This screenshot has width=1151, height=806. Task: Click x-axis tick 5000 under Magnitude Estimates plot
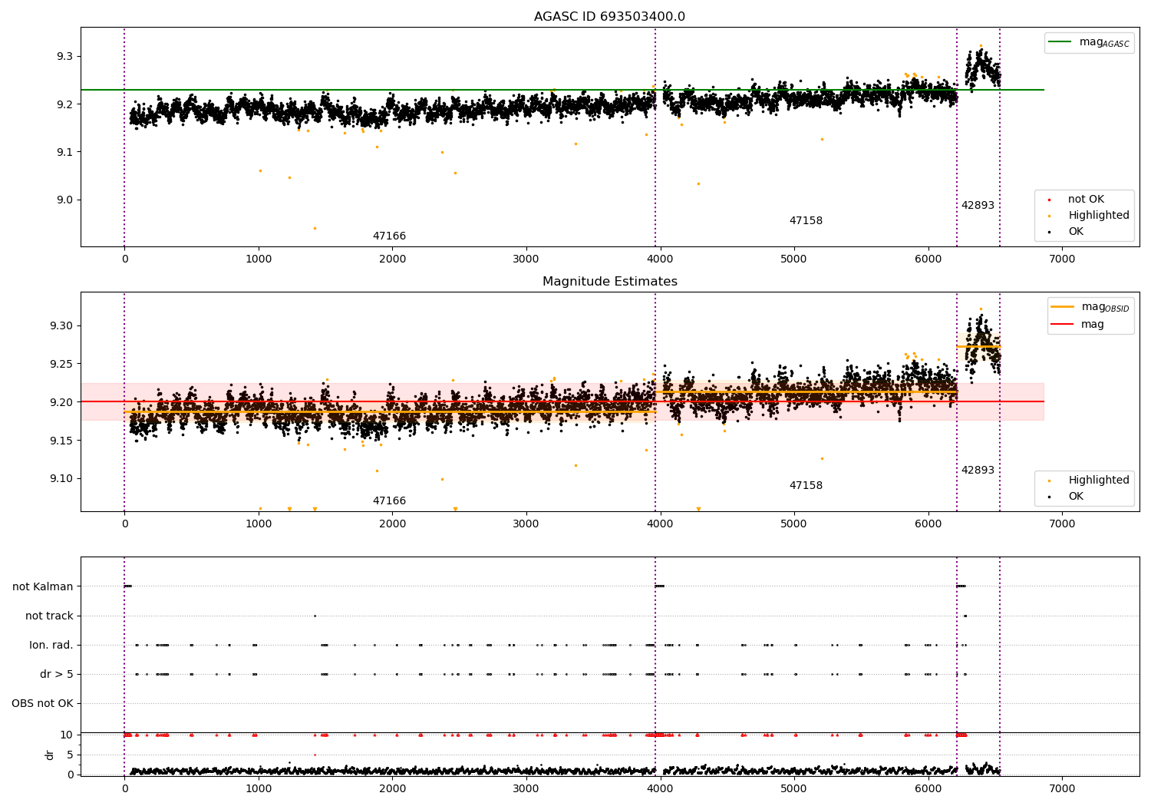pos(794,524)
